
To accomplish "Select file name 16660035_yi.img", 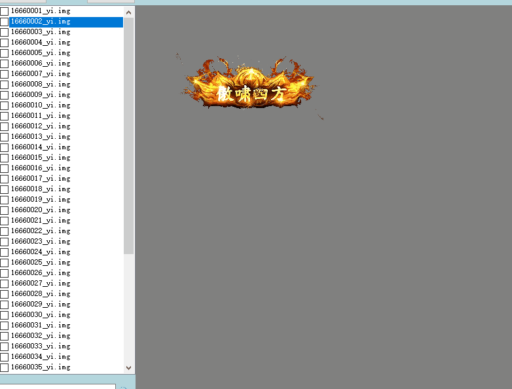I will point(41,367).
